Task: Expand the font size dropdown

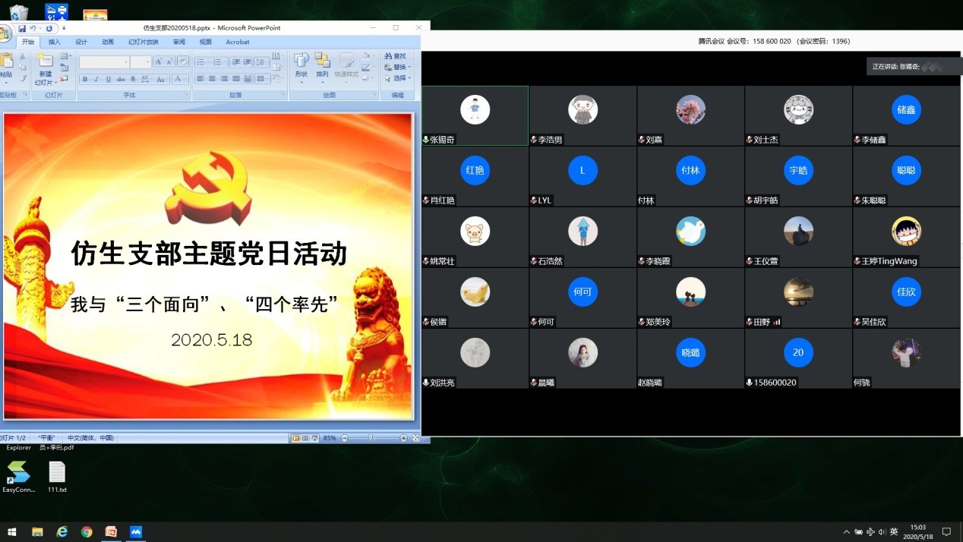Action: click(x=147, y=62)
